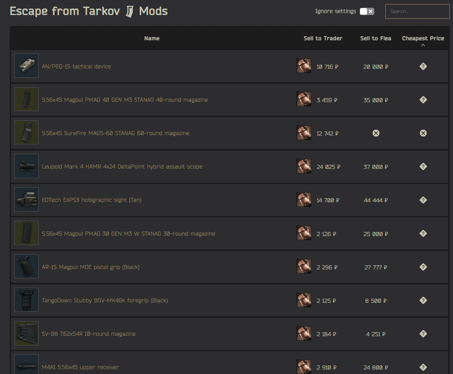Sort the table by Sell to Trader column

coord(323,38)
